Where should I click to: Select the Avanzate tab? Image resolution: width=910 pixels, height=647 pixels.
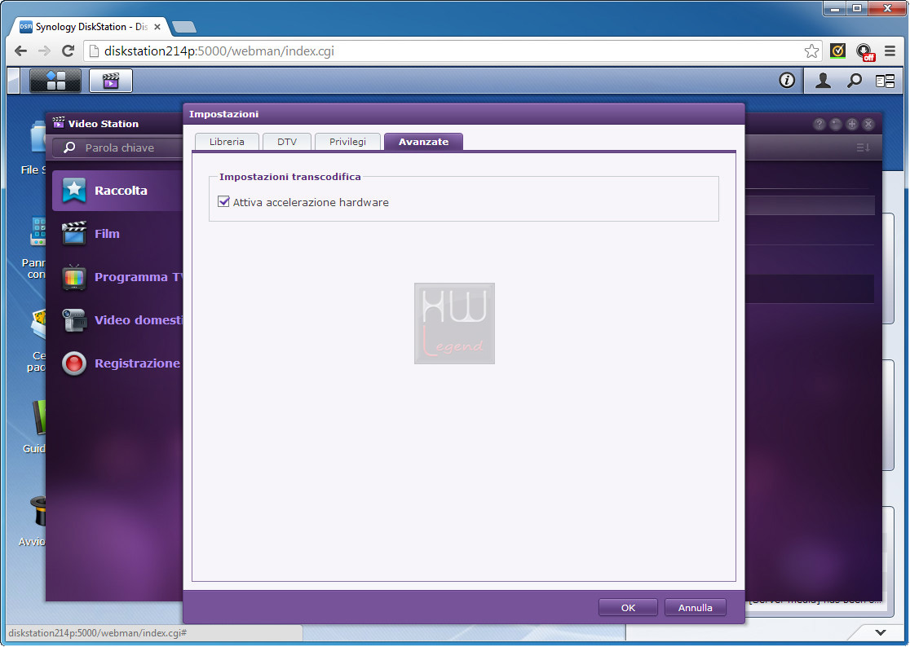click(x=424, y=142)
